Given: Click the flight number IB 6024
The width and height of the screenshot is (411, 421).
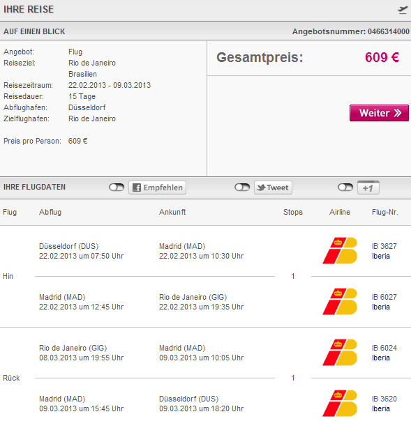Looking at the screenshot, I should tap(384, 348).
